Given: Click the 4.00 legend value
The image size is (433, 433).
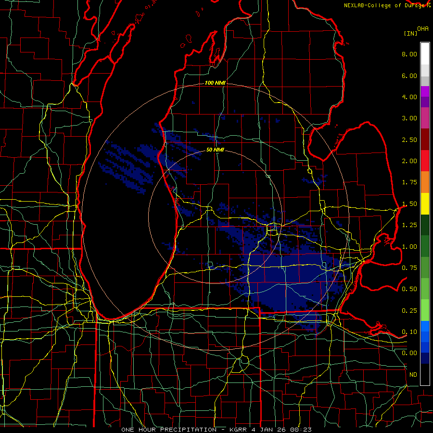Looking at the screenshot, I should pyautogui.click(x=409, y=97).
